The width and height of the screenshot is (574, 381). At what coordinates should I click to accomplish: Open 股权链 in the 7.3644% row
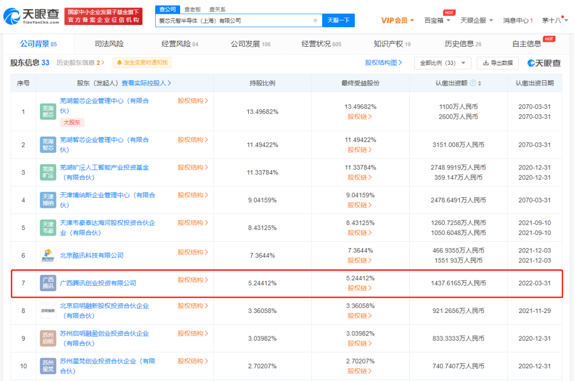click(359, 260)
